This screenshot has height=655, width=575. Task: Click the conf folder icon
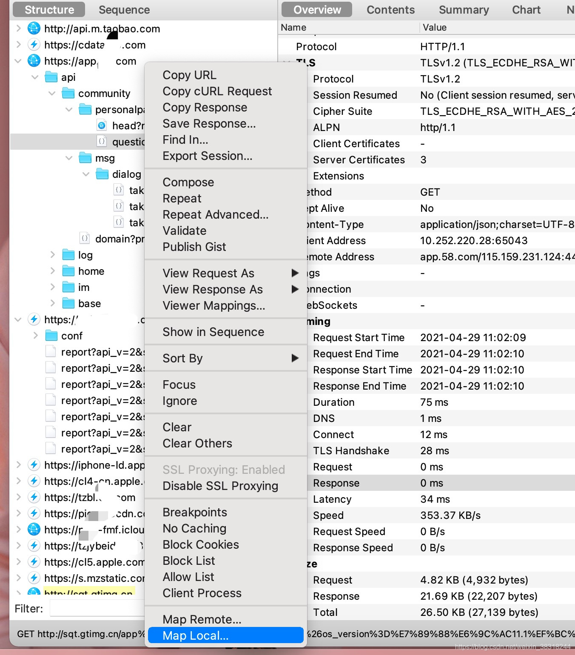tap(51, 336)
